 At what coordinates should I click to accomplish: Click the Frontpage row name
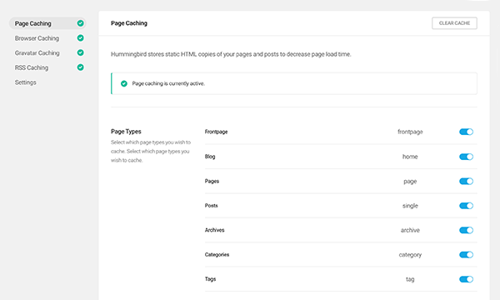click(x=216, y=132)
